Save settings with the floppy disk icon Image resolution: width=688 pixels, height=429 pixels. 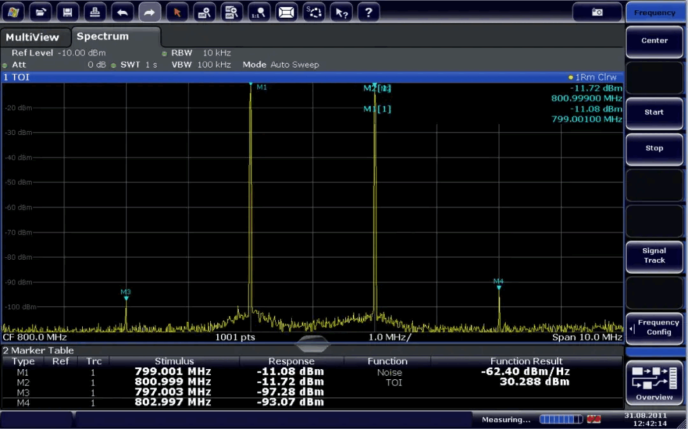[x=68, y=12]
